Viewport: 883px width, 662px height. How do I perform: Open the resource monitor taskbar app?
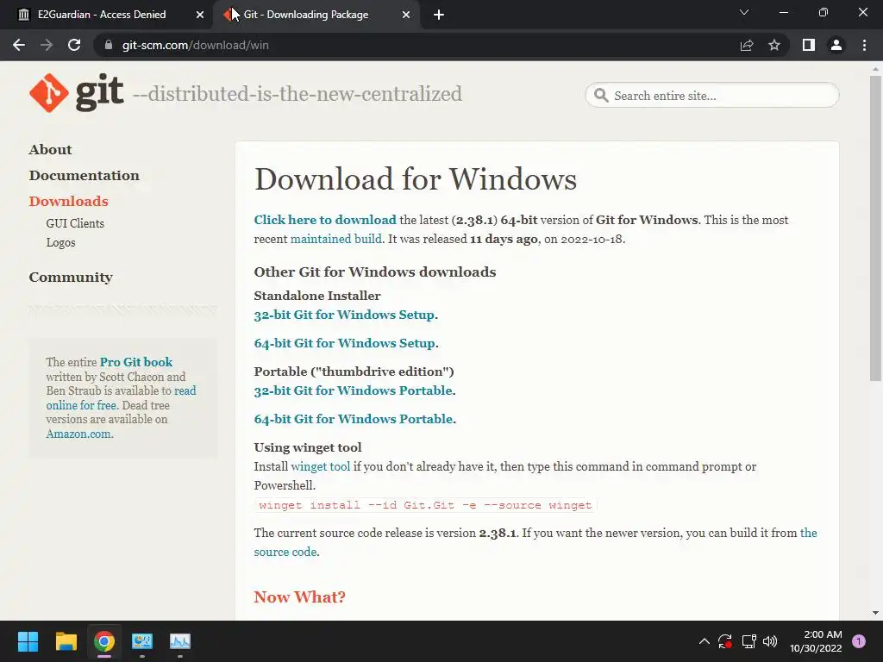tap(180, 641)
